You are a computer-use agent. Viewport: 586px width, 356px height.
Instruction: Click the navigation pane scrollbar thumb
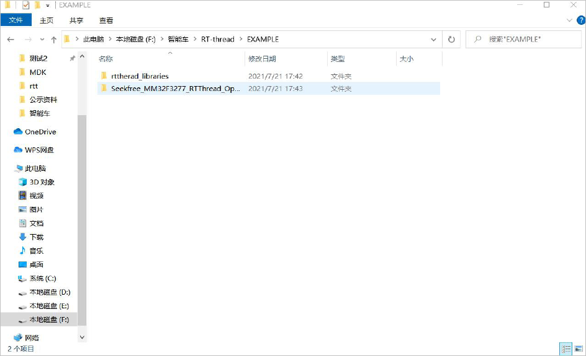[82, 220]
